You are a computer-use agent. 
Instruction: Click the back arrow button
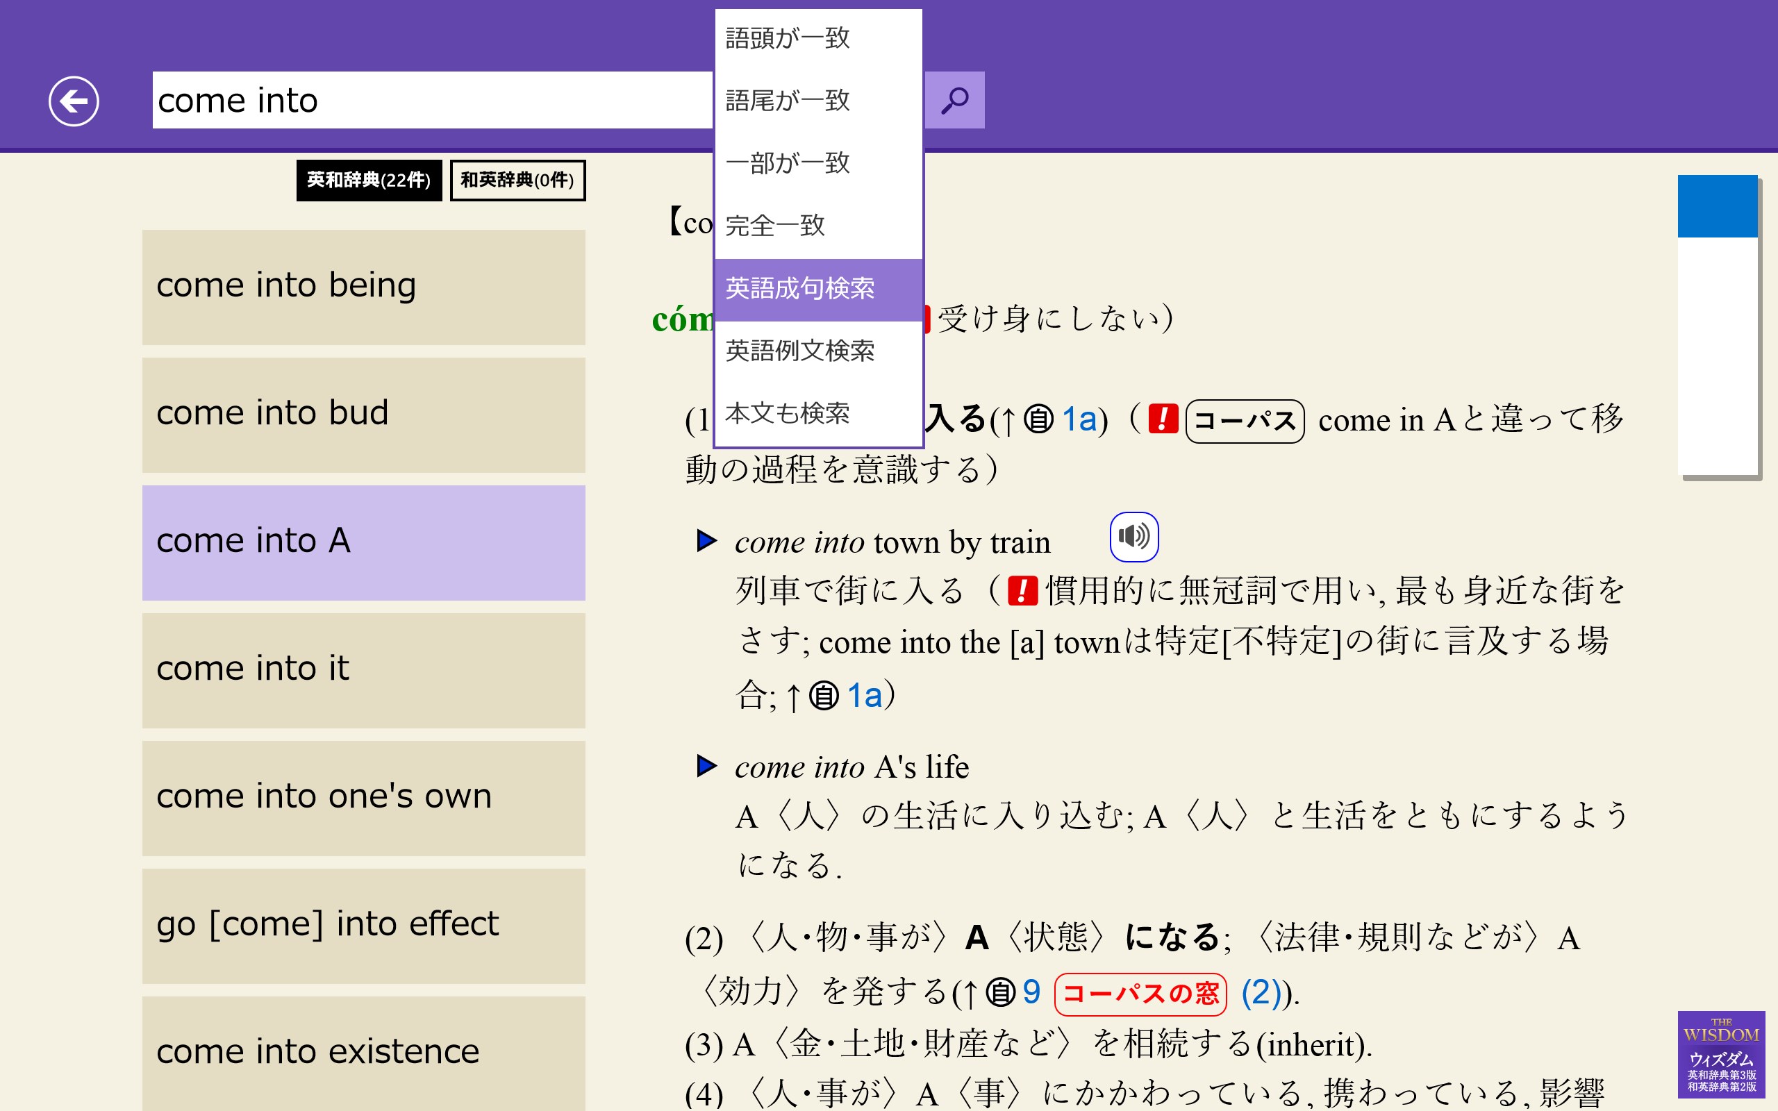click(x=74, y=101)
